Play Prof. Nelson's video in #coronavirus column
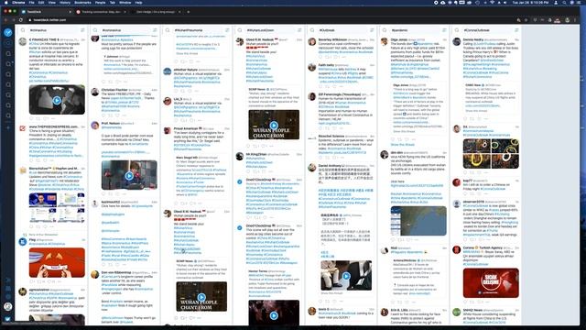Screen dimensions: 586x330 (129, 175)
